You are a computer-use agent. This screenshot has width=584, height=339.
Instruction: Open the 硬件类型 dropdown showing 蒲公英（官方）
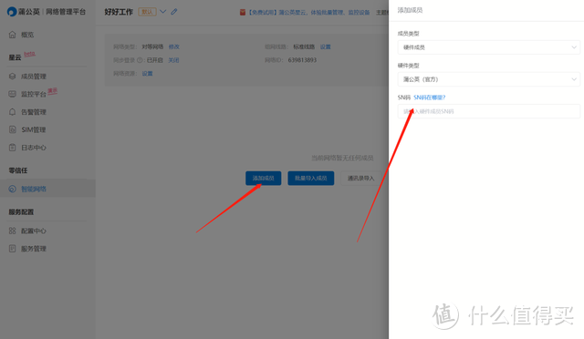[x=489, y=79]
